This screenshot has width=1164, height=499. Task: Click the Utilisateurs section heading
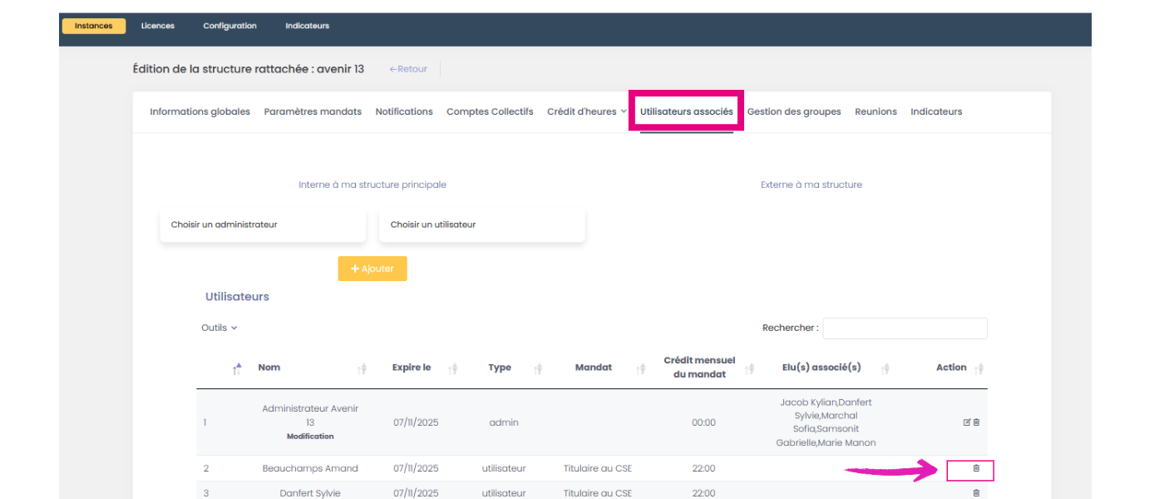click(x=237, y=297)
